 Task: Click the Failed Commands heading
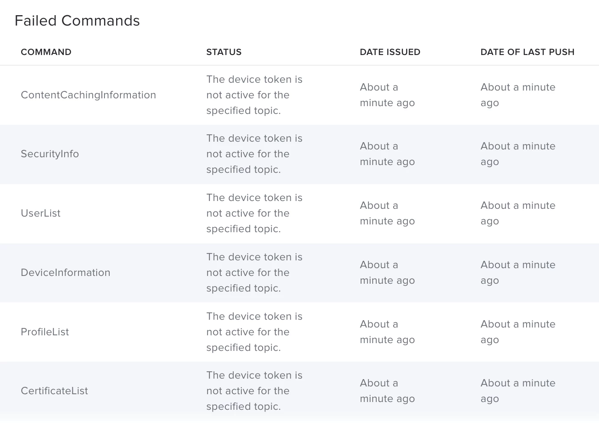[77, 21]
